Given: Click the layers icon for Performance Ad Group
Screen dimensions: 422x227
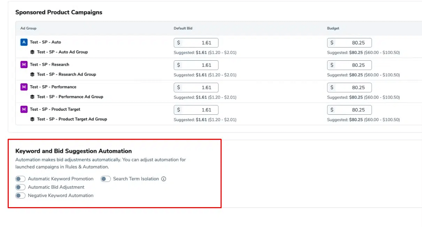Looking at the screenshot, I should click(x=32, y=97).
